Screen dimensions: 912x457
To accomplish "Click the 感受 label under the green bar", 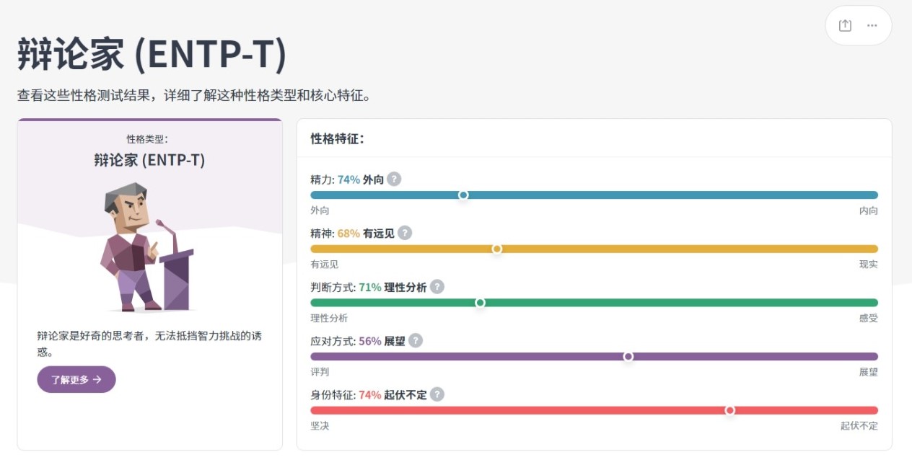I will tap(868, 318).
